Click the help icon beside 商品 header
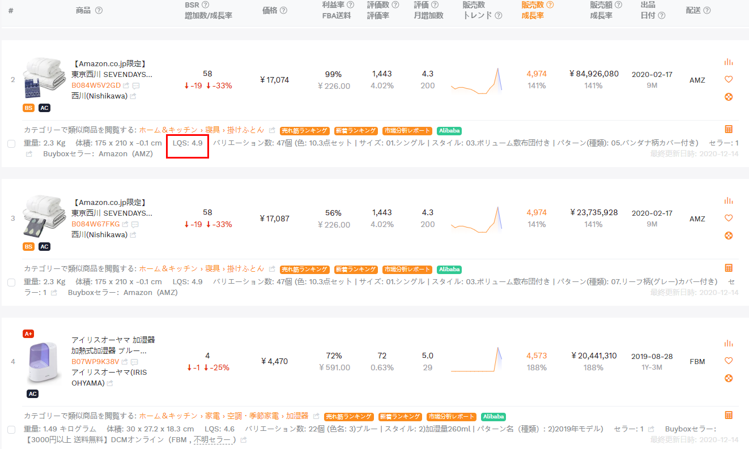Screen dimensions: 749x449 (x=99, y=10)
